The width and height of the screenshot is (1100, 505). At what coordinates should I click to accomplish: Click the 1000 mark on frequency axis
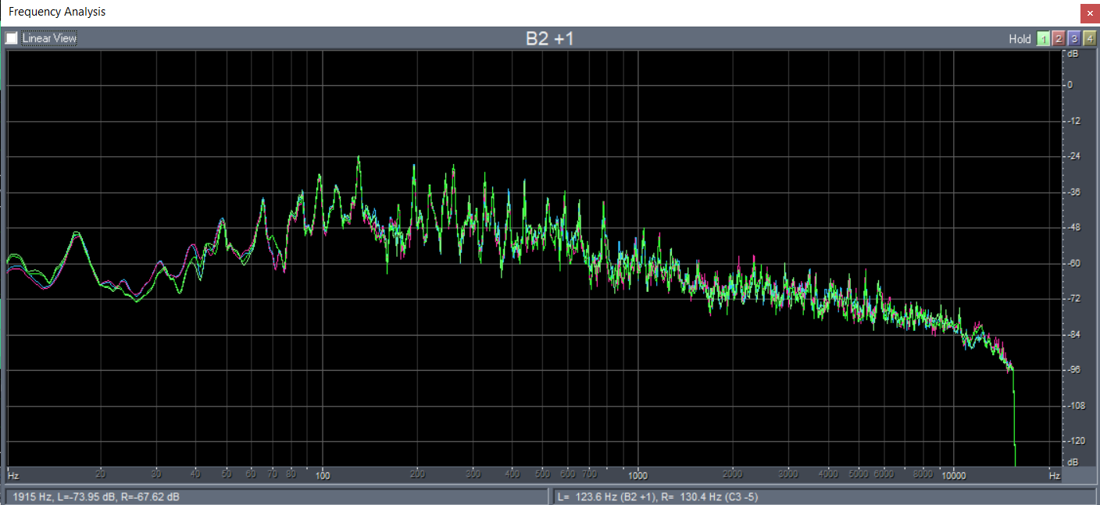pyautogui.click(x=638, y=475)
